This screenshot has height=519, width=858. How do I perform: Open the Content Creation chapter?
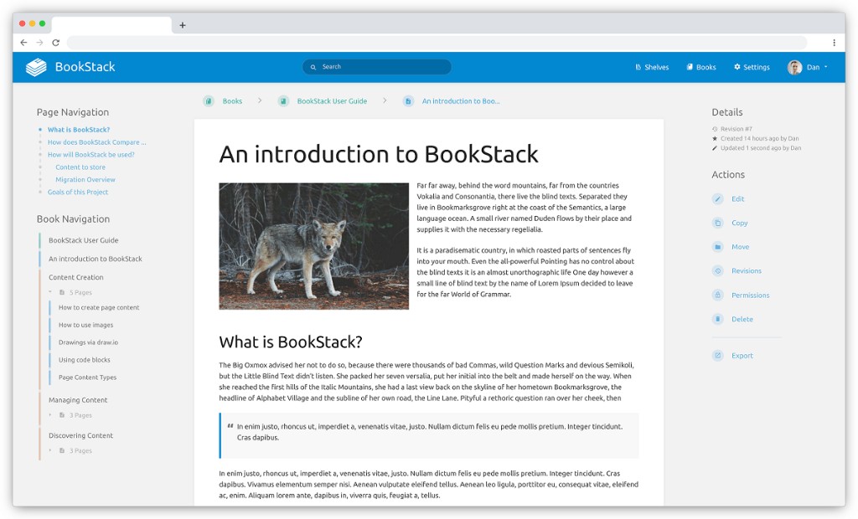click(x=75, y=278)
